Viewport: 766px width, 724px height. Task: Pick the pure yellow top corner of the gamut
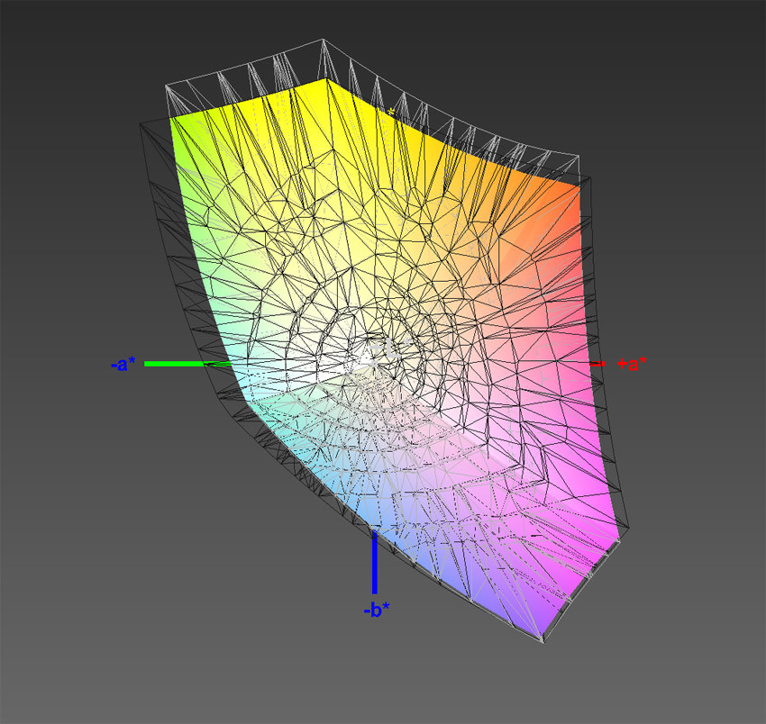click(x=326, y=83)
